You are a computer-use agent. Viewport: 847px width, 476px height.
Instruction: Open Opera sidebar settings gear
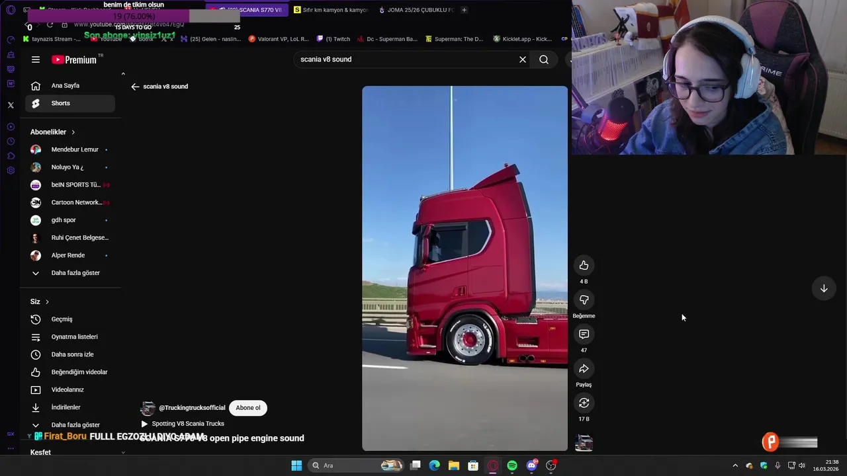(x=11, y=171)
